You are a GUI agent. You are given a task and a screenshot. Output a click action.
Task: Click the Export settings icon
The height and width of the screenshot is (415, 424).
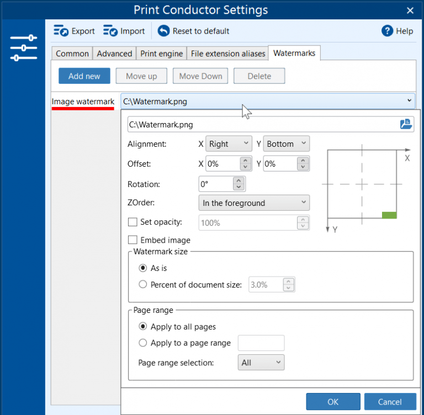(61, 31)
